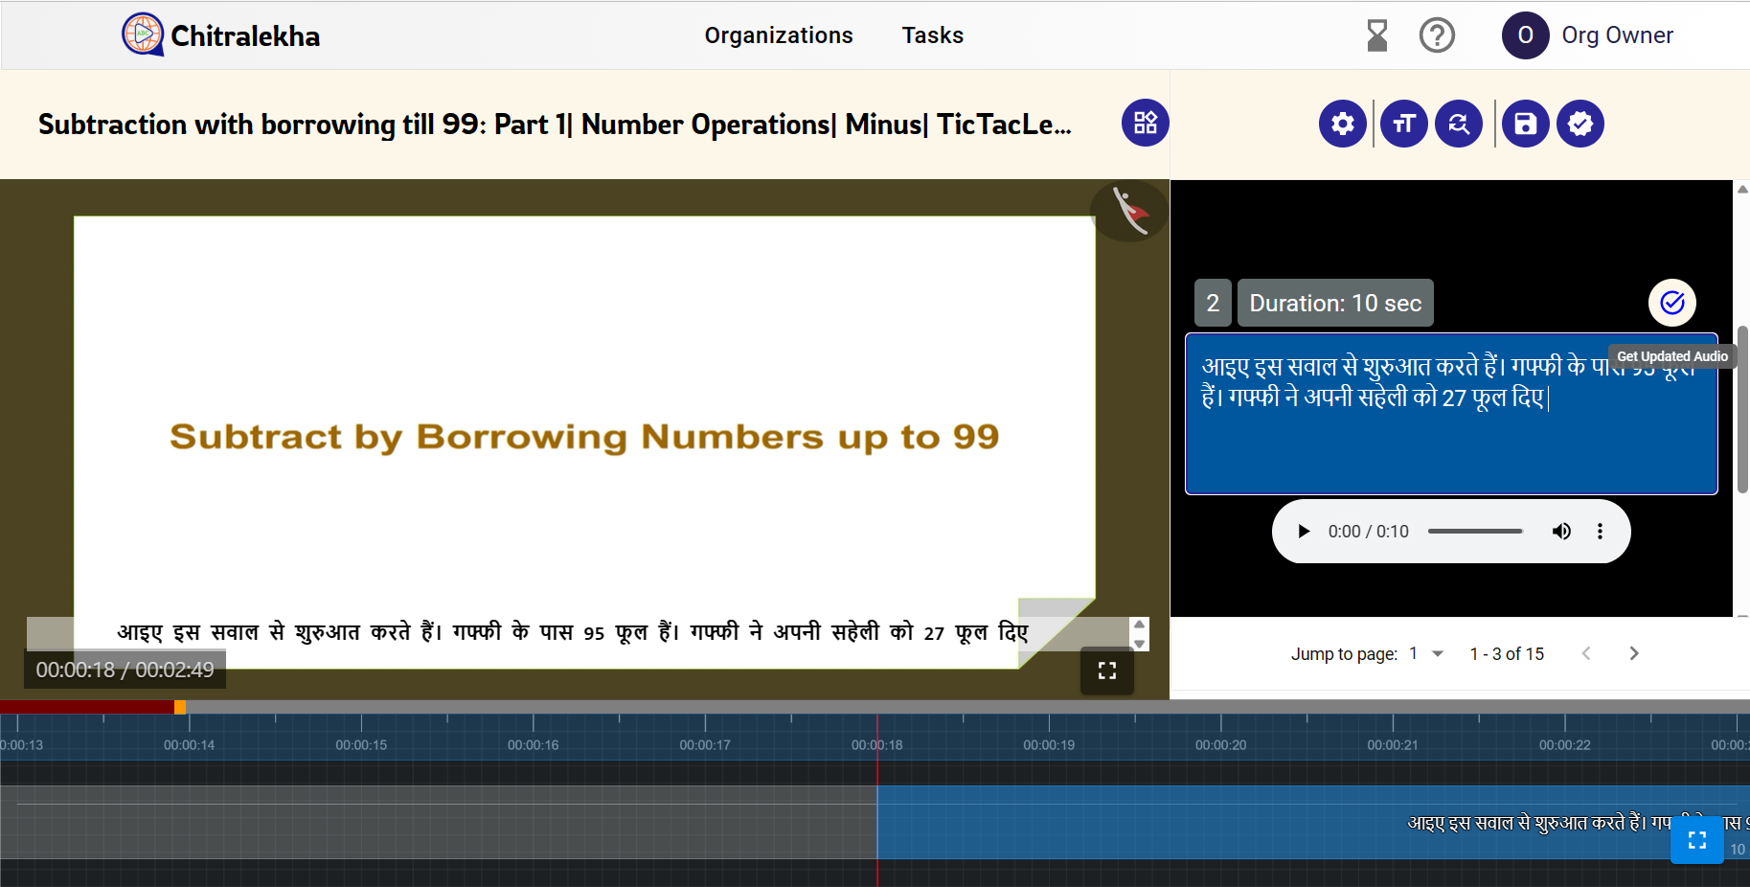Click the audio playback seek slider
Viewport: 1750px width, 887px height.
point(1475,530)
